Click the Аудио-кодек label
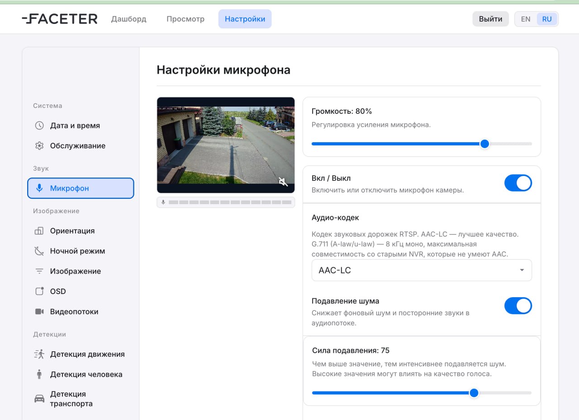 [x=335, y=217]
